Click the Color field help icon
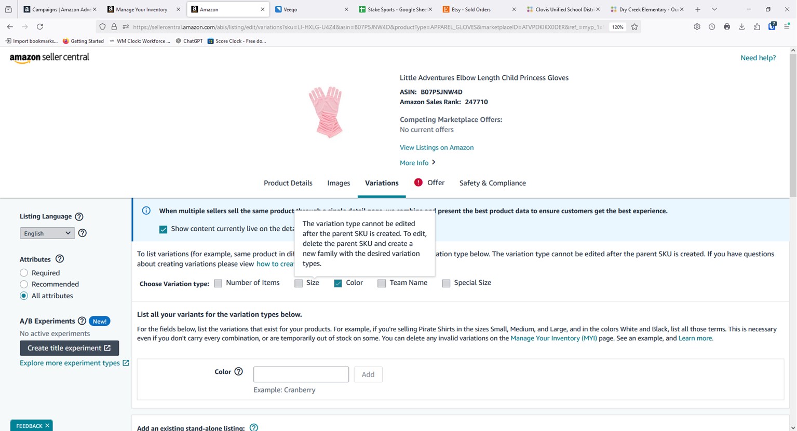Screen dimensions: 797x431 pos(238,371)
